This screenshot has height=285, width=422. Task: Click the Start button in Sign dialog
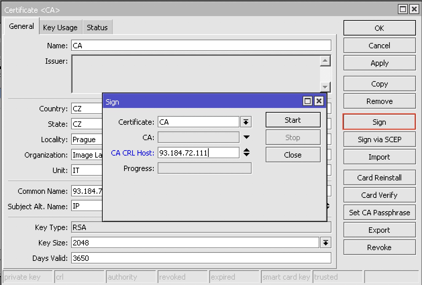(293, 120)
